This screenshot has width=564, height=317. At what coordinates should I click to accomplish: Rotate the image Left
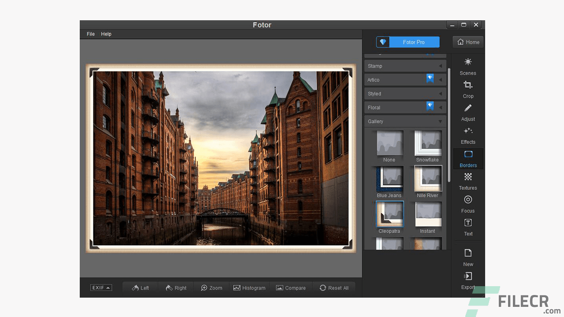140,288
